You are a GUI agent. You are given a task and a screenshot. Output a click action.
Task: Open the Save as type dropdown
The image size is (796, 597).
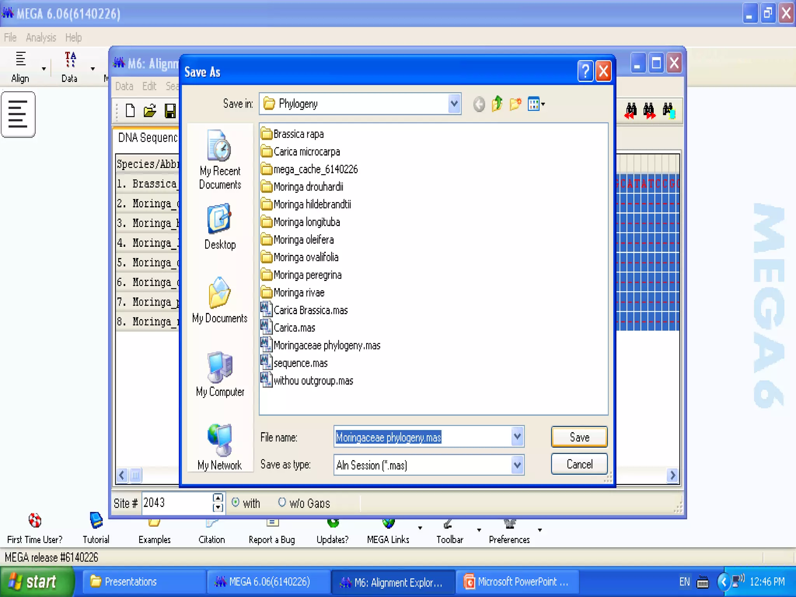(x=517, y=465)
